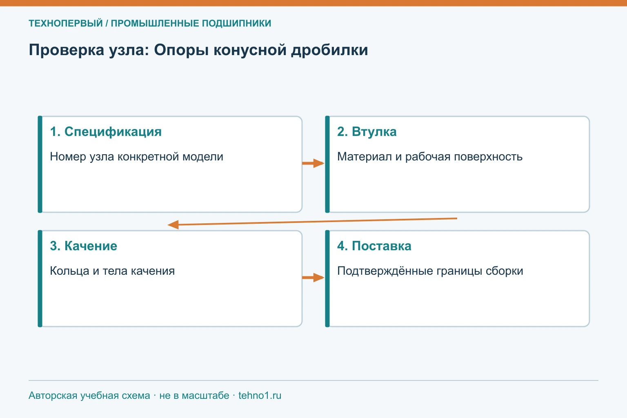Click the heading "1. Спецификация"

pyautogui.click(x=106, y=131)
